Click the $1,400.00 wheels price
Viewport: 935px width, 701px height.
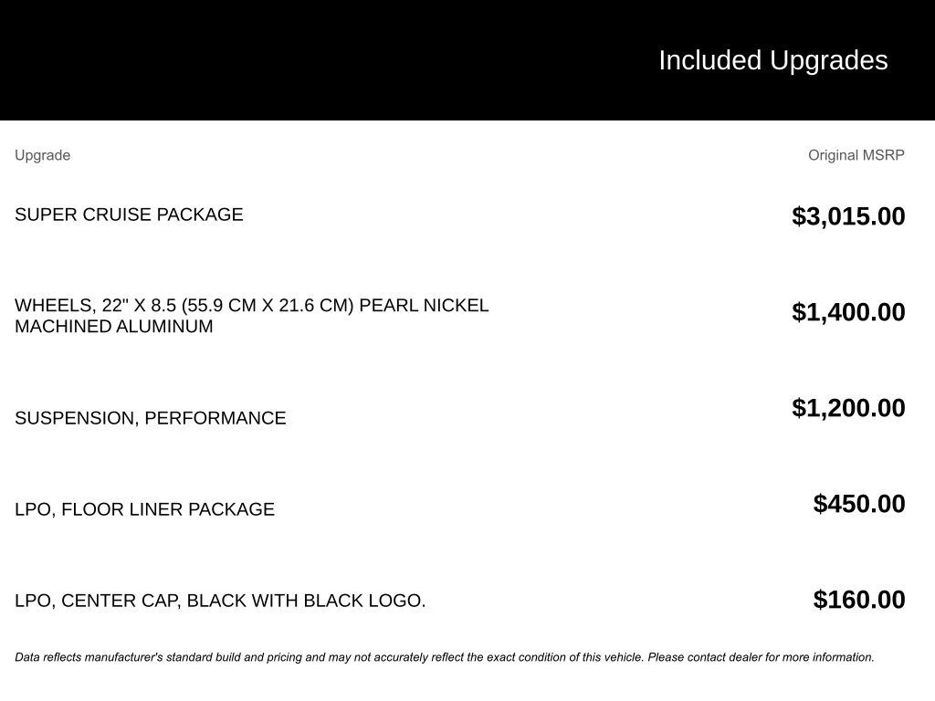(848, 312)
